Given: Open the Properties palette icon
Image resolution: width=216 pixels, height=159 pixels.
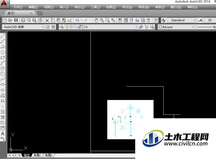Looking at the screenshot, I should pyautogui.click(x=120, y=20).
